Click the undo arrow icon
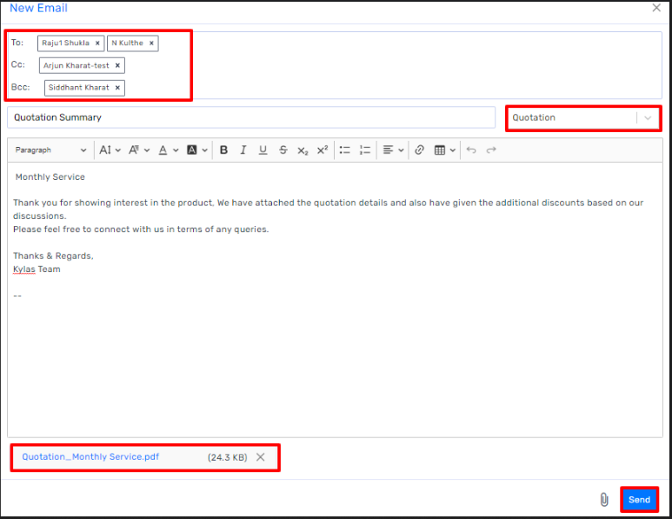The image size is (672, 519). [471, 150]
